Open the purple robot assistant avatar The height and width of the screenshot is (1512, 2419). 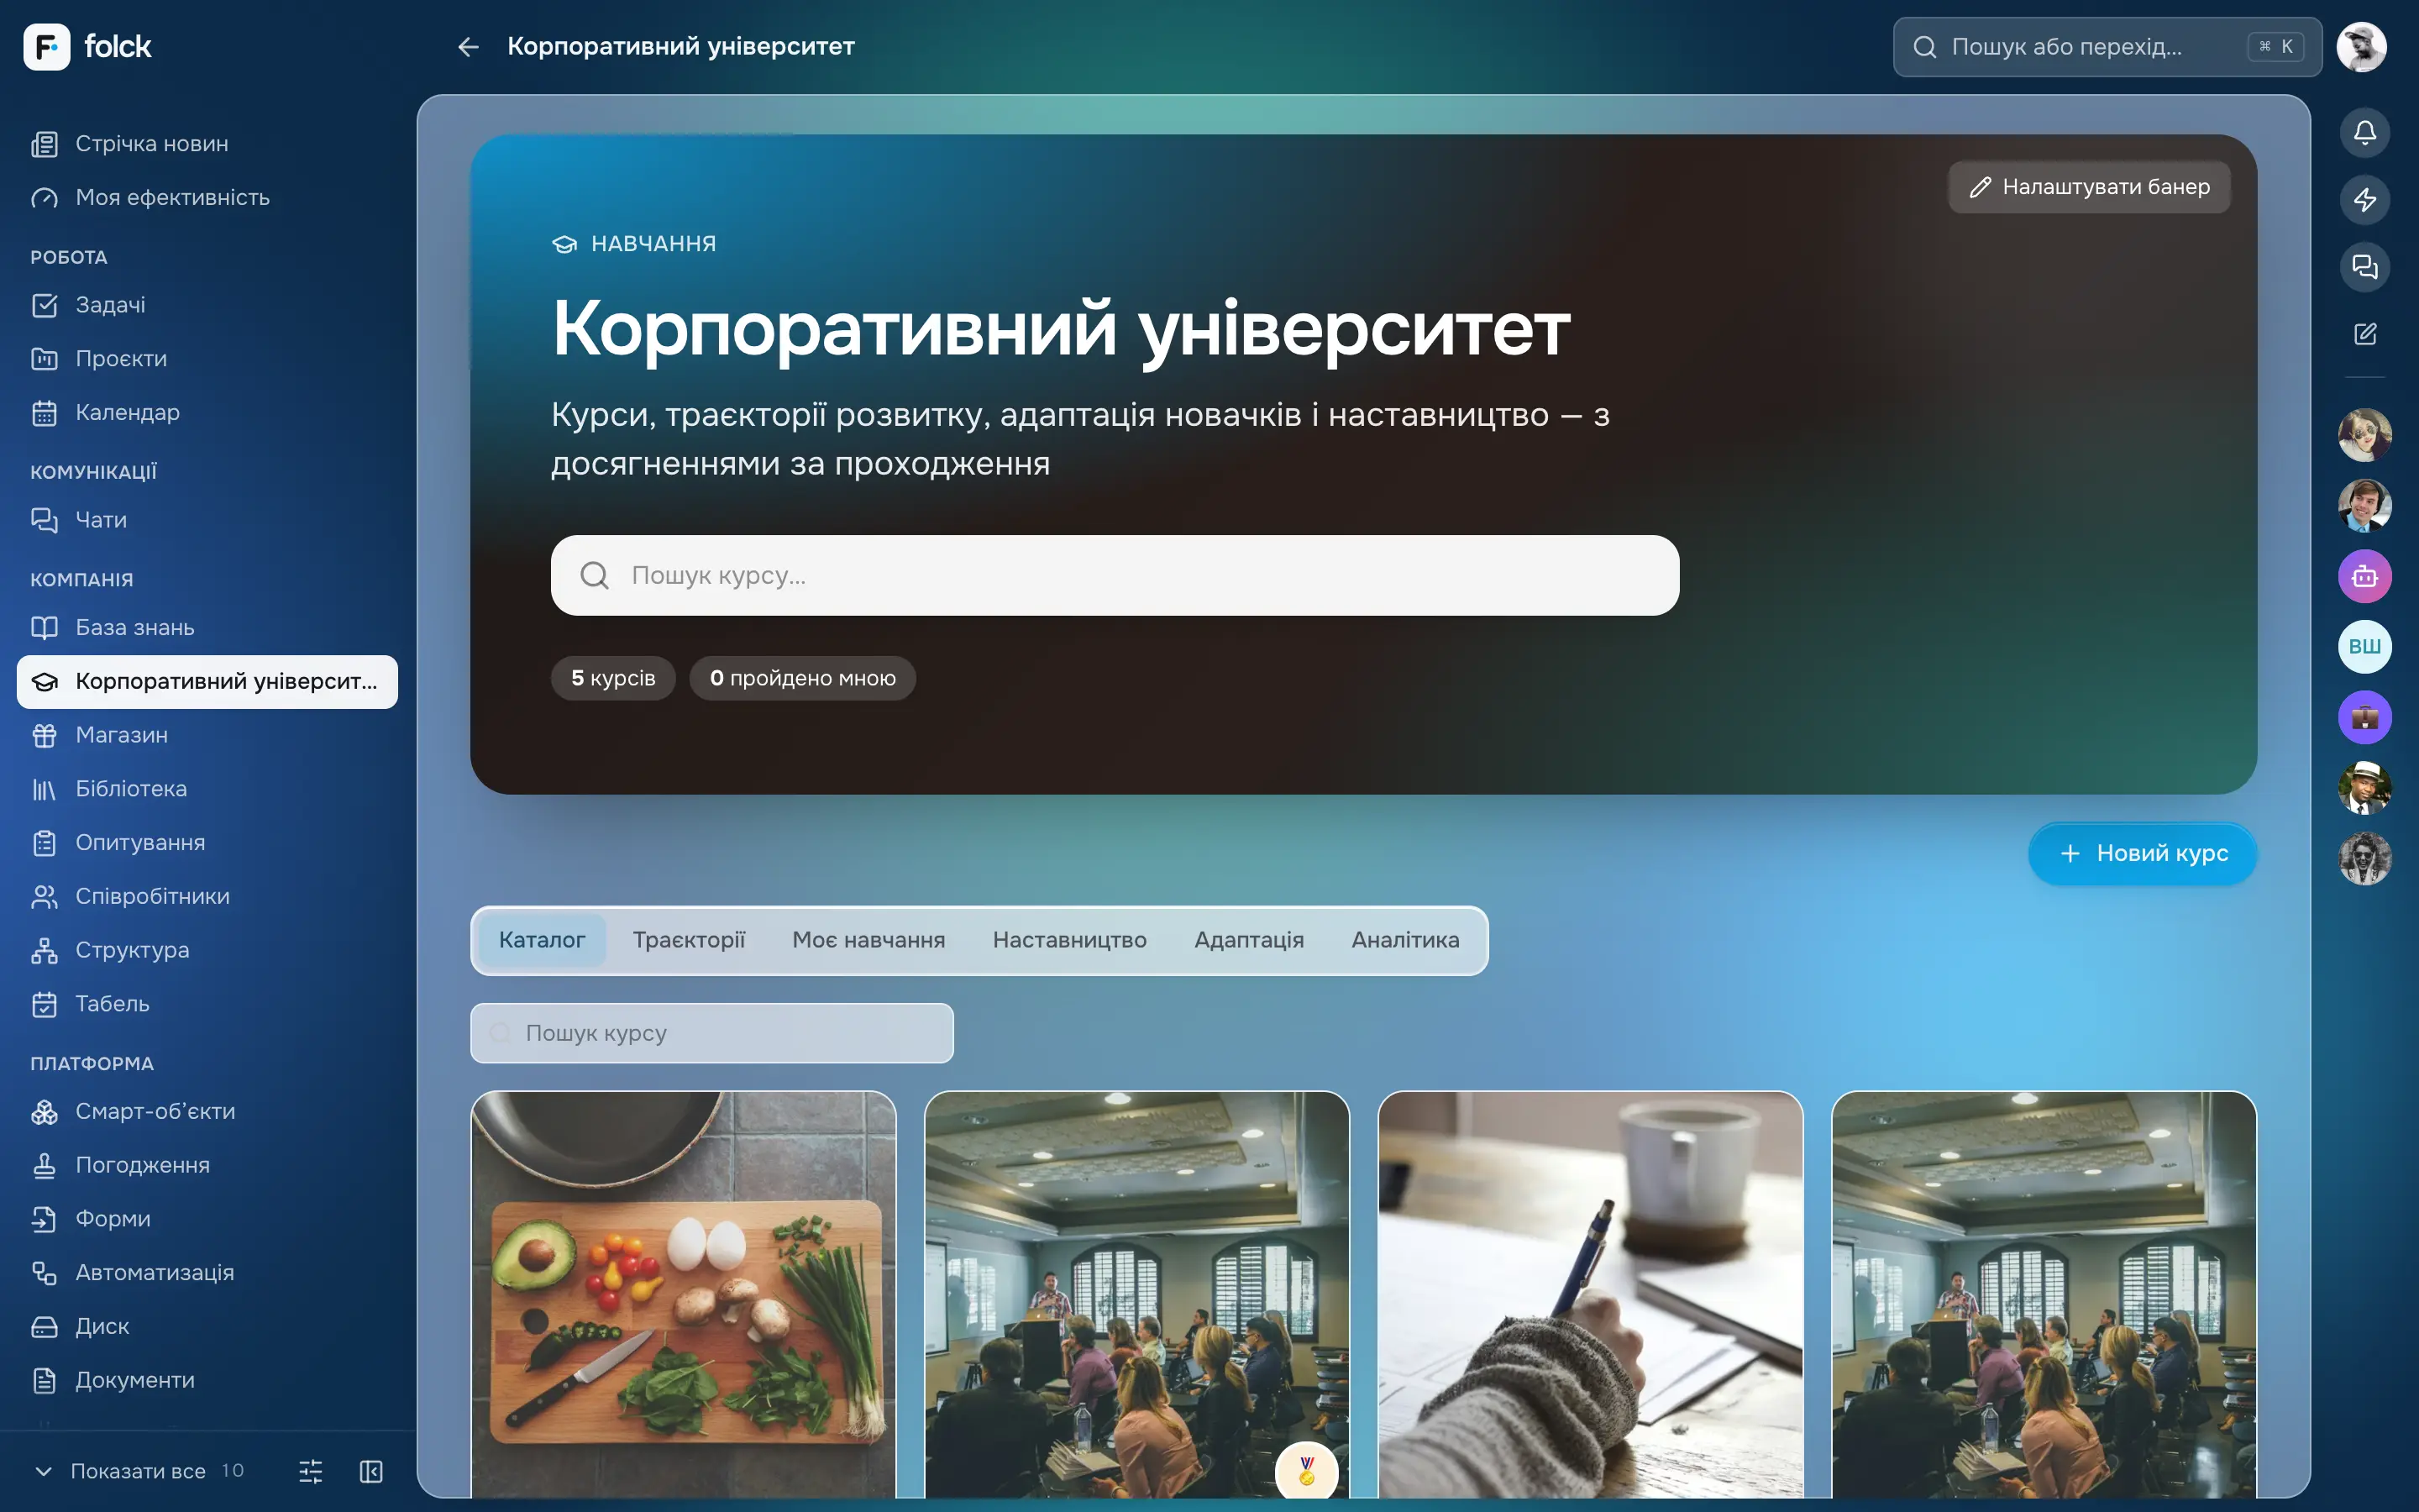point(2364,576)
